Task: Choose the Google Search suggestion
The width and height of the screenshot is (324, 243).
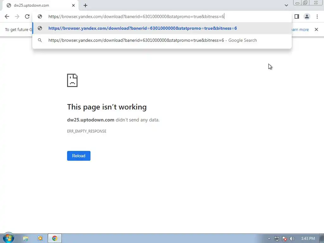Action: click(162, 40)
